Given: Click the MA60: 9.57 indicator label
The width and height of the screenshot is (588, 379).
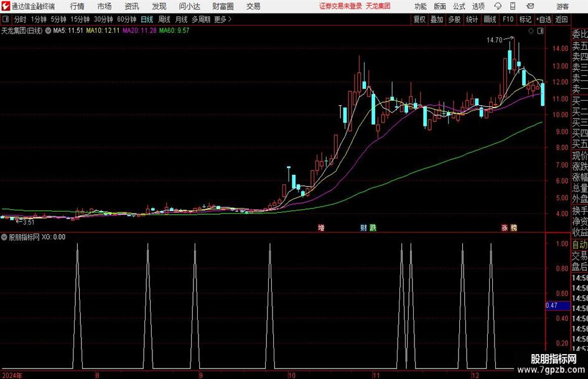Looking at the screenshot, I should coord(174,30).
